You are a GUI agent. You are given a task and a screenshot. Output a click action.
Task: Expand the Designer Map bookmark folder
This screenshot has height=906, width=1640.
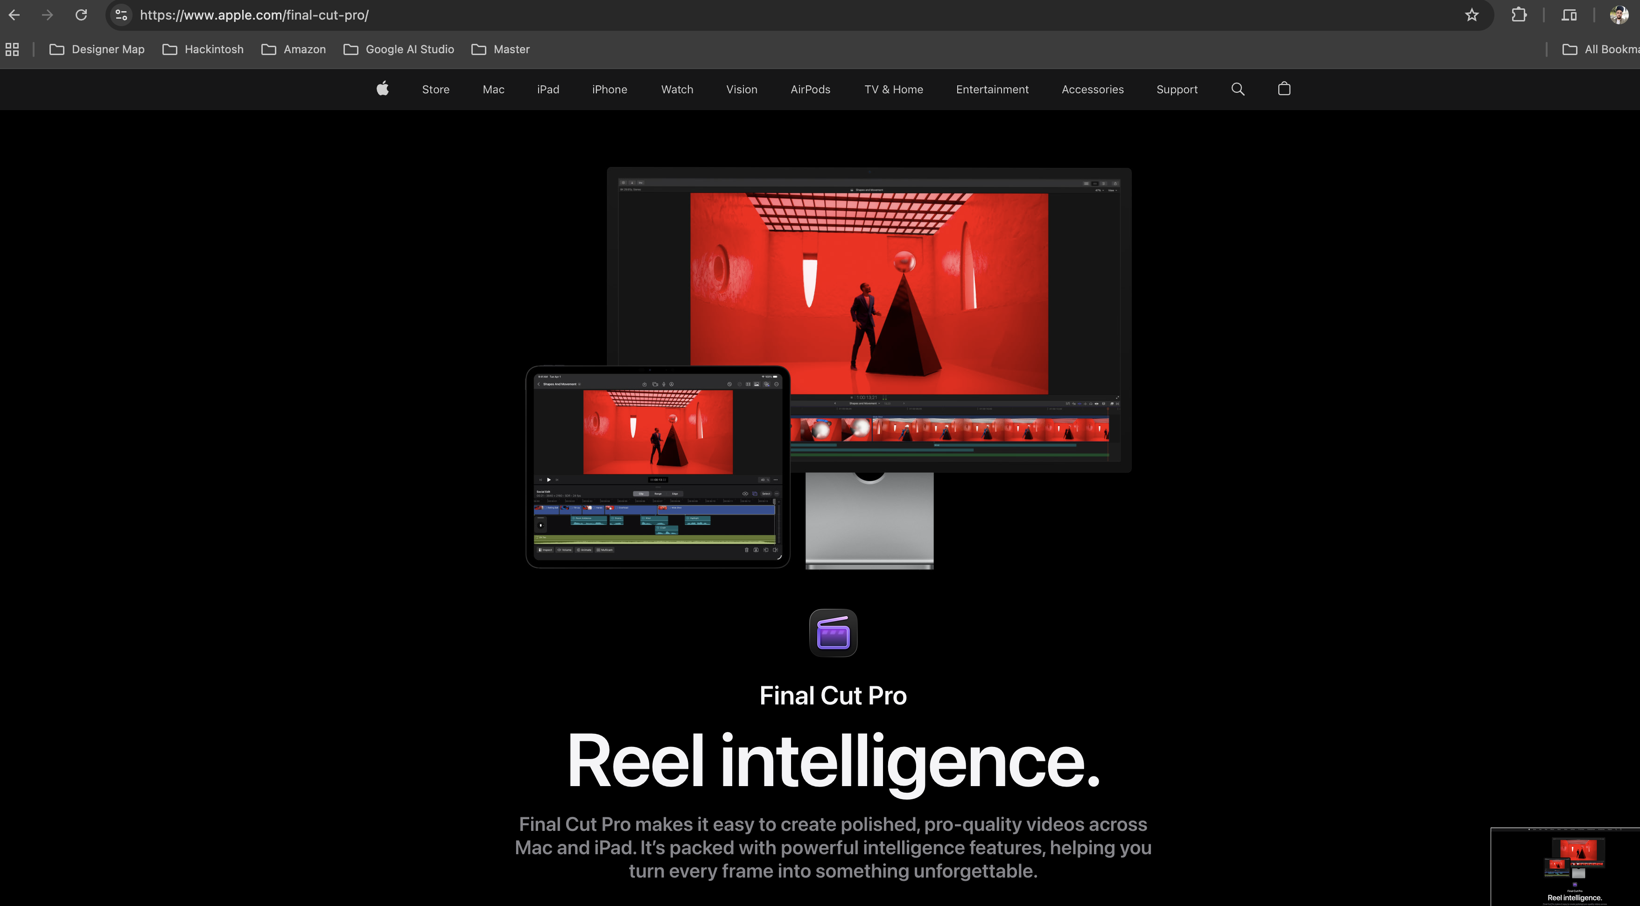pos(98,49)
